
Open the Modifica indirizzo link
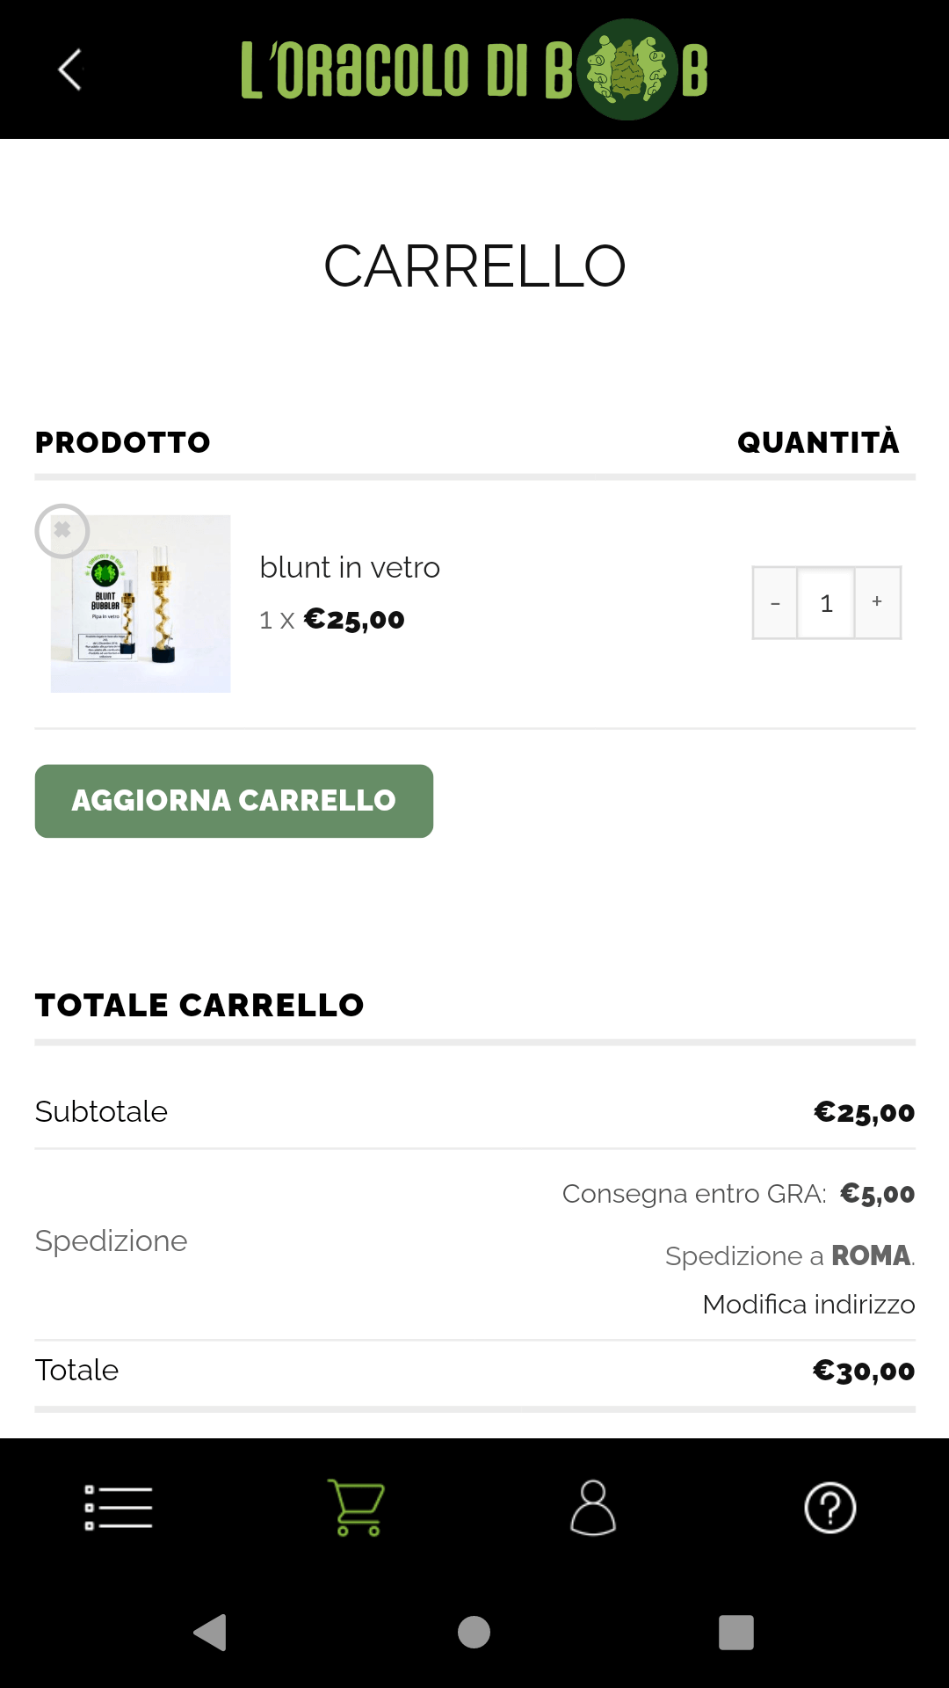(x=808, y=1304)
